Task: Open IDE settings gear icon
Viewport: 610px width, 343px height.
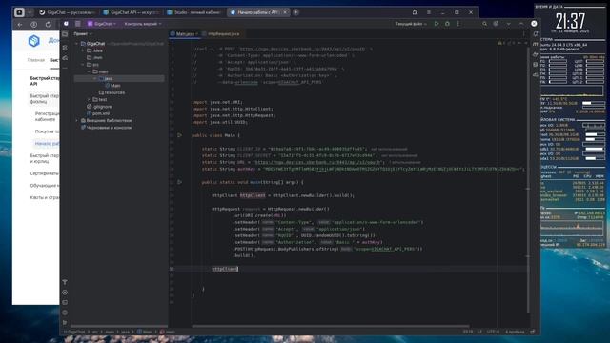Action: coord(496,24)
